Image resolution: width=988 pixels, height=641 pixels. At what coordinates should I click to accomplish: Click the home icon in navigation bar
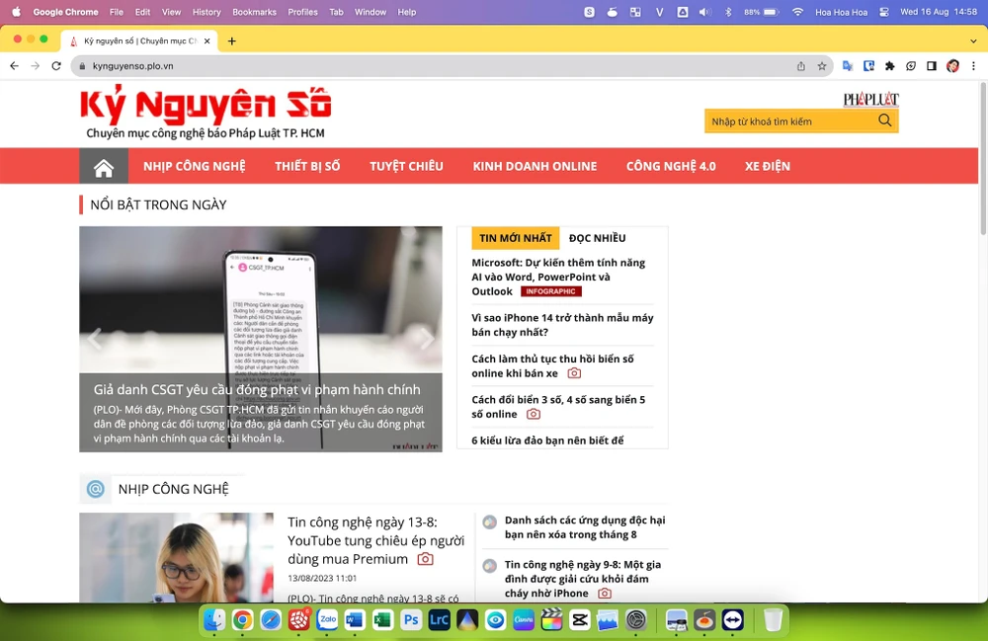[x=104, y=167]
